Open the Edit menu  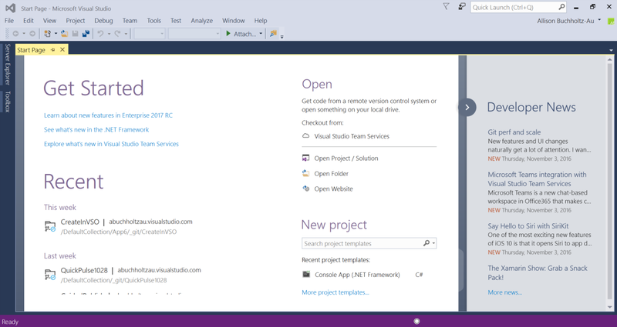coord(29,21)
